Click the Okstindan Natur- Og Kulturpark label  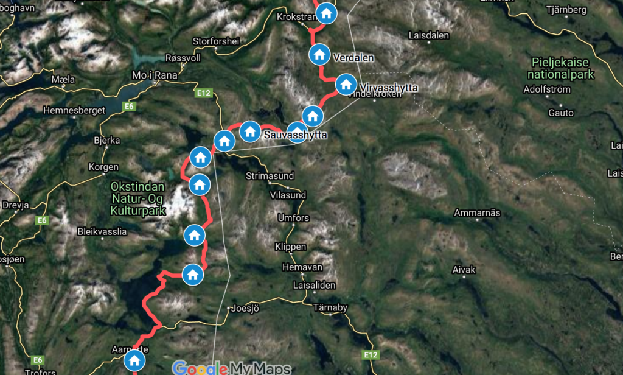pyautogui.click(x=137, y=198)
